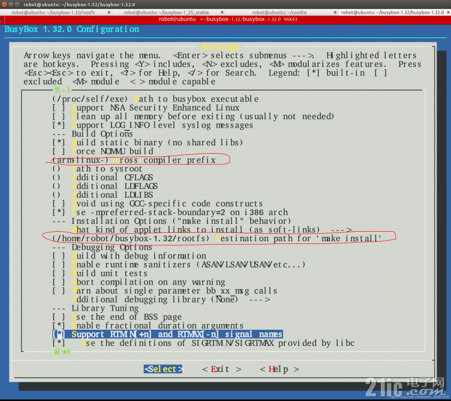
Task: Switch to the busybox-1.32/rootfs terminal tab
Action: pyautogui.click(x=53, y=12)
